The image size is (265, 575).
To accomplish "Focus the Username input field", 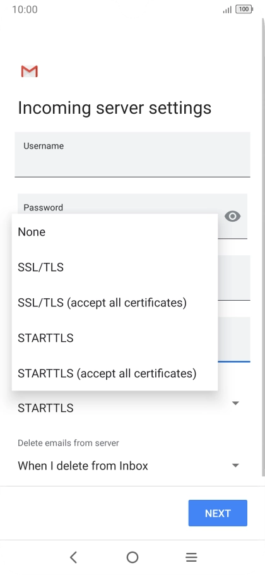I will point(132,154).
